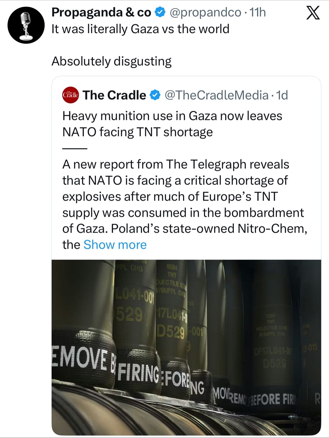
Task: Click the Telegraph report paragraph in quoted post
Action: coord(184,196)
